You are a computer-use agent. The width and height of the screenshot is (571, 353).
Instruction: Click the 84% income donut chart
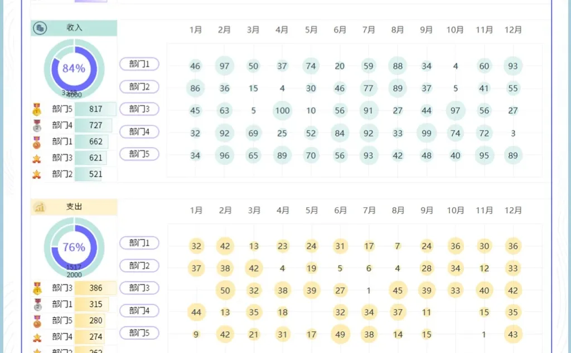74,68
